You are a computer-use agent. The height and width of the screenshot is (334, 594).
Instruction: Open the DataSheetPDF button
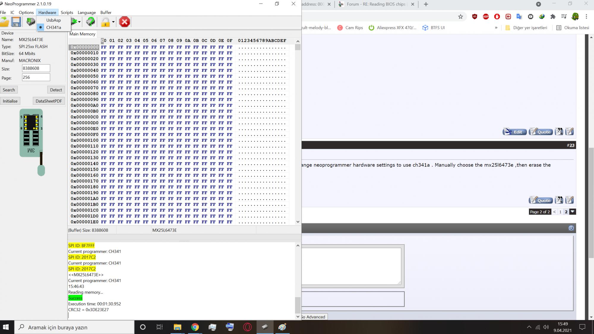pyautogui.click(x=49, y=101)
